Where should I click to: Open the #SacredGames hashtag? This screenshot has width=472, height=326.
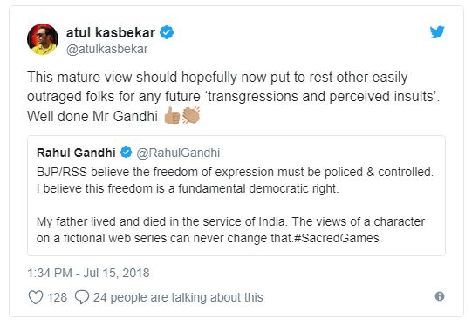point(337,238)
